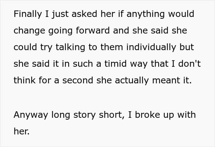The height and width of the screenshot is (147, 215).
Task: Click the word "second" in fifth line
Action: tap(78, 80)
